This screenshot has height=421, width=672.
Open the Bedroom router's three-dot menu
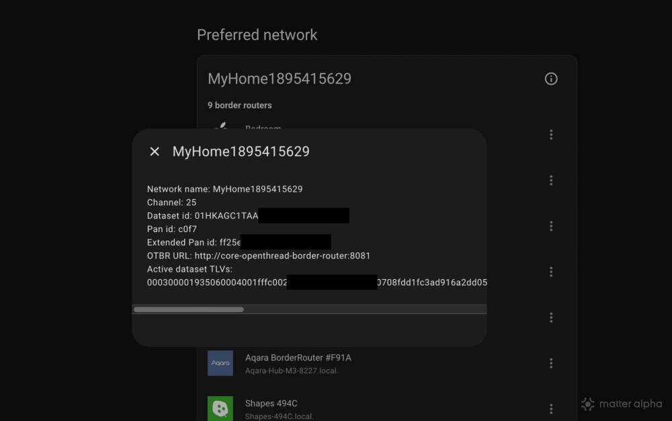click(x=551, y=135)
